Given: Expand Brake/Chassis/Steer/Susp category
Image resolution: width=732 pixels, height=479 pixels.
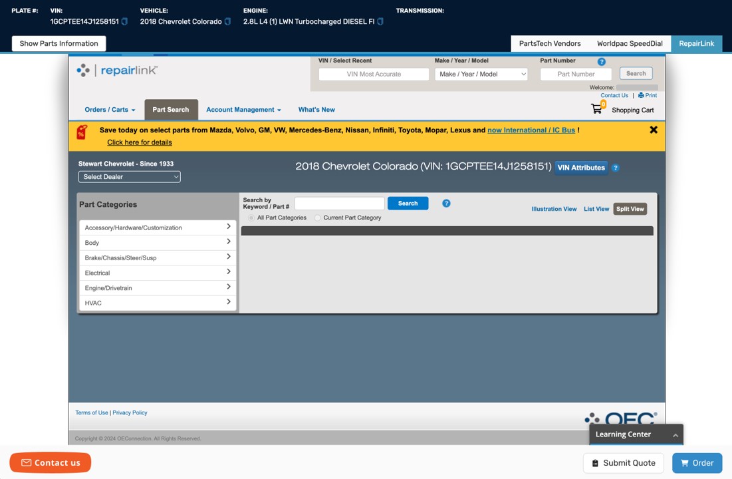Looking at the screenshot, I should pyautogui.click(x=158, y=257).
